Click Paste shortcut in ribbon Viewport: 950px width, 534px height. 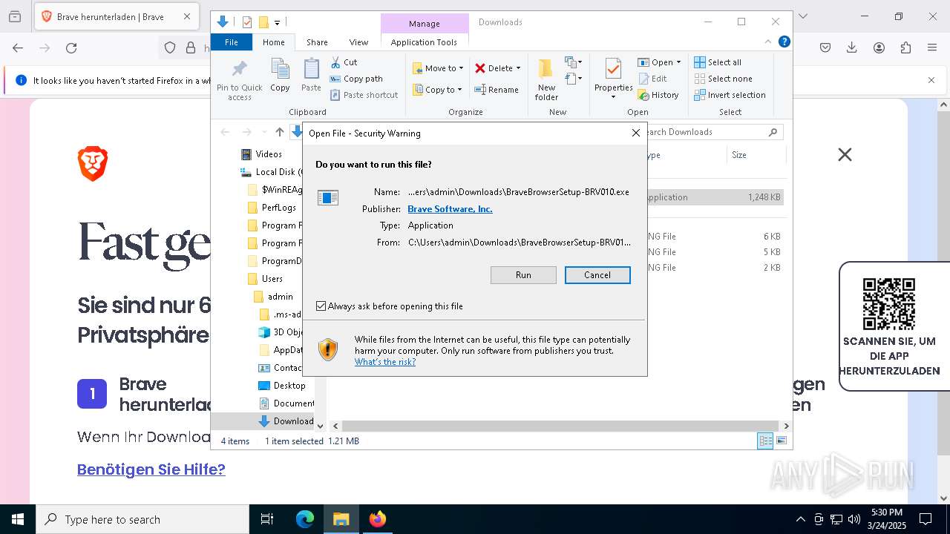(x=364, y=95)
